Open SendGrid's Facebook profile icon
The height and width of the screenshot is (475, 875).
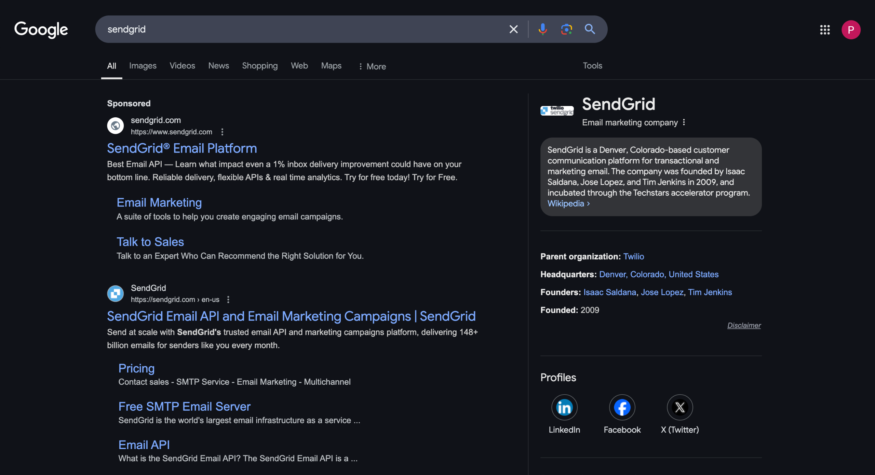(x=622, y=407)
